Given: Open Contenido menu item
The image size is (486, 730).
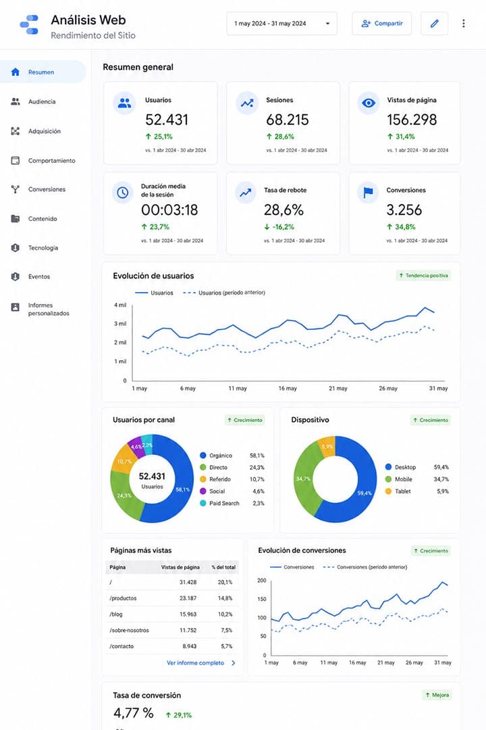Looking at the screenshot, I should click(x=43, y=218).
